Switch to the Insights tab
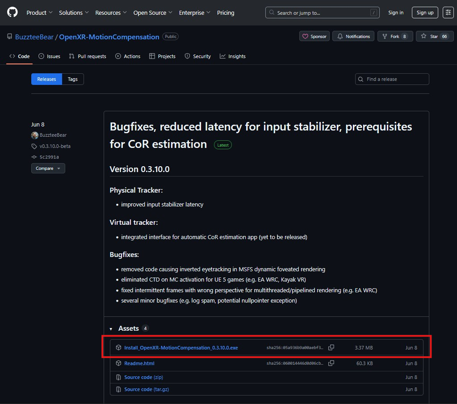The width and height of the screenshot is (457, 404). pyautogui.click(x=233, y=57)
